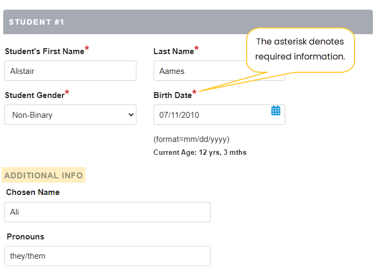Image resolution: width=375 pixels, height=271 pixels.
Task: Click the ADDITIONAL INFO heading
Action: [x=44, y=175]
